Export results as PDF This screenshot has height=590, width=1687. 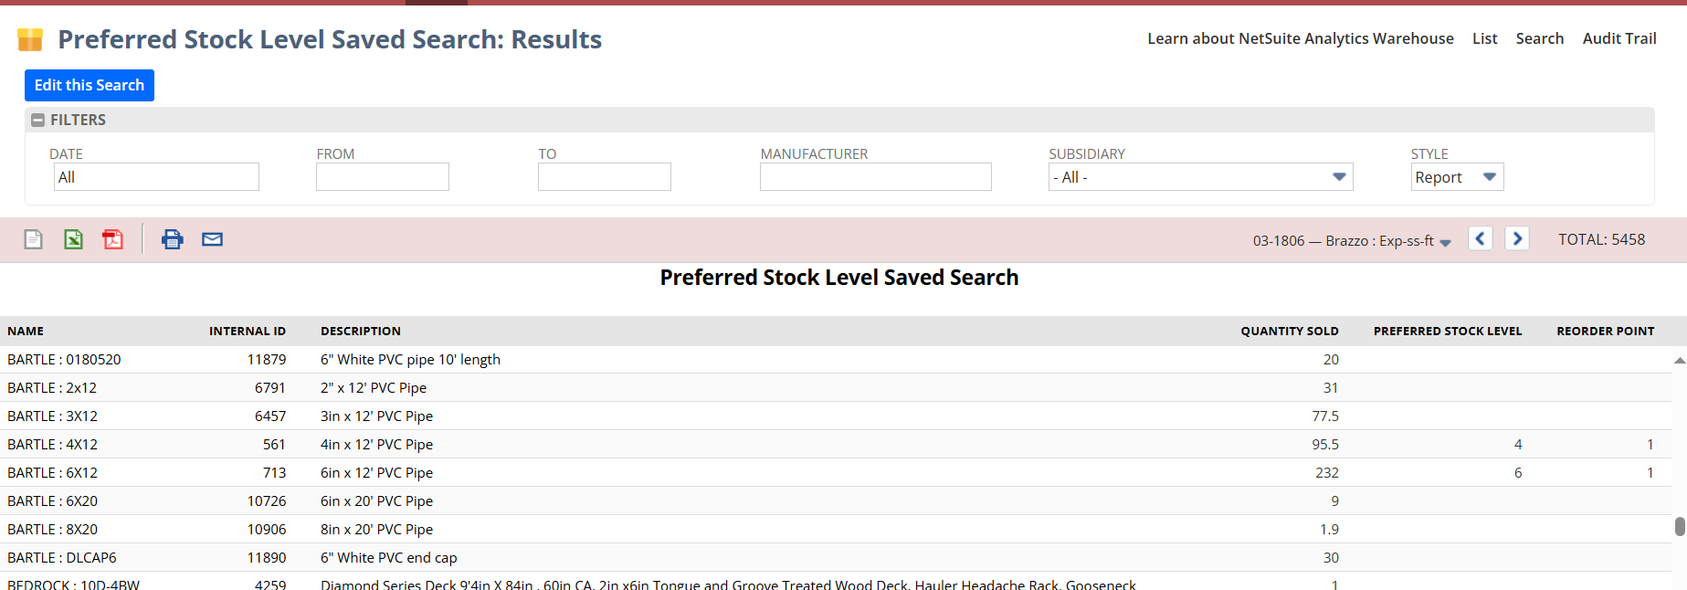[112, 239]
